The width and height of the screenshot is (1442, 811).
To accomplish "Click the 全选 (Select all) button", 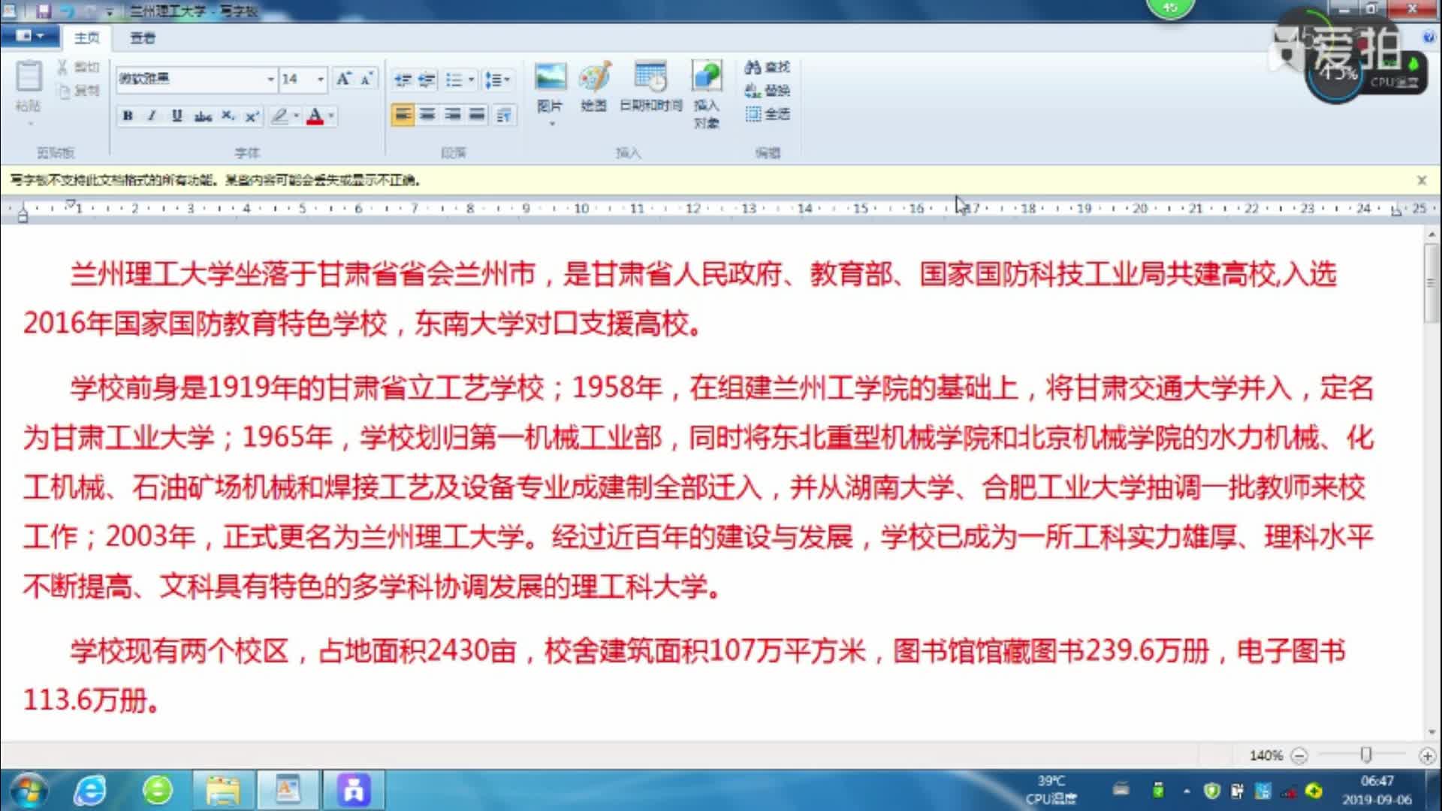I will coord(768,114).
